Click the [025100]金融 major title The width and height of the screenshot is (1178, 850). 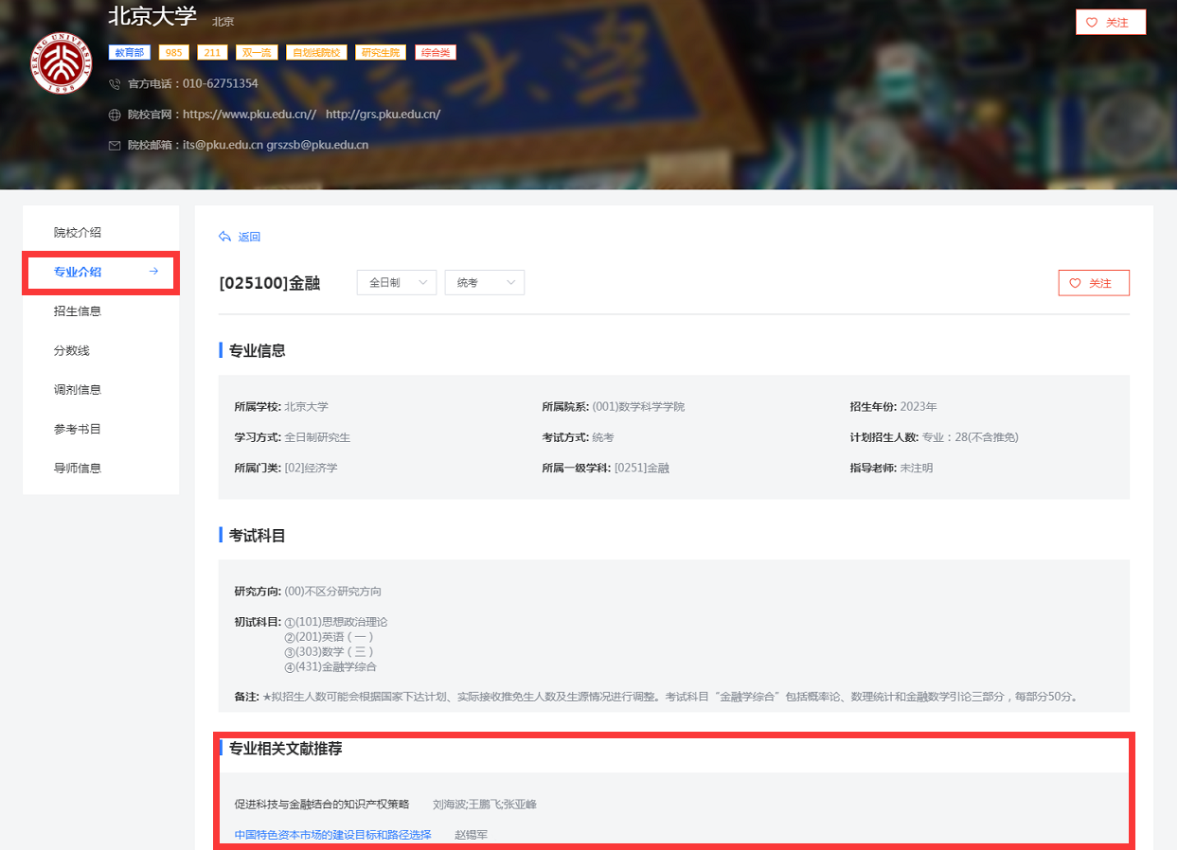point(270,283)
